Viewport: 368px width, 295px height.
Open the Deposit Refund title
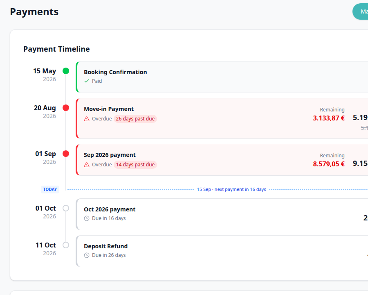click(x=106, y=246)
